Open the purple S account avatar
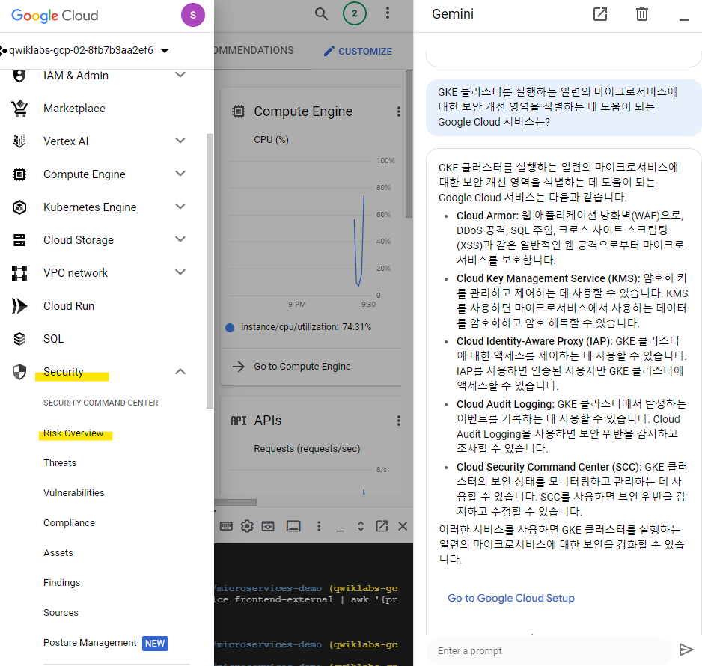This screenshot has width=702, height=666. point(193,15)
